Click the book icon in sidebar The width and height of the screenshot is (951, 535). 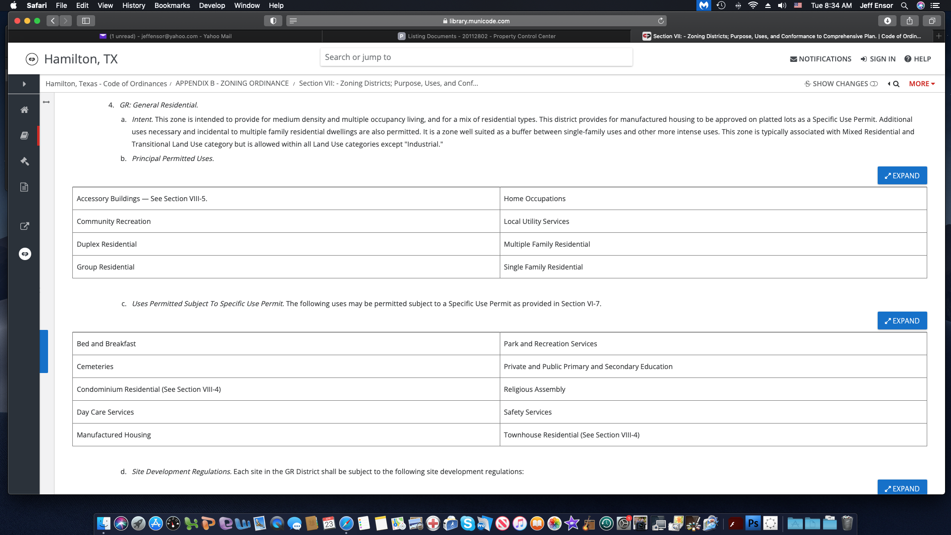[x=24, y=135]
